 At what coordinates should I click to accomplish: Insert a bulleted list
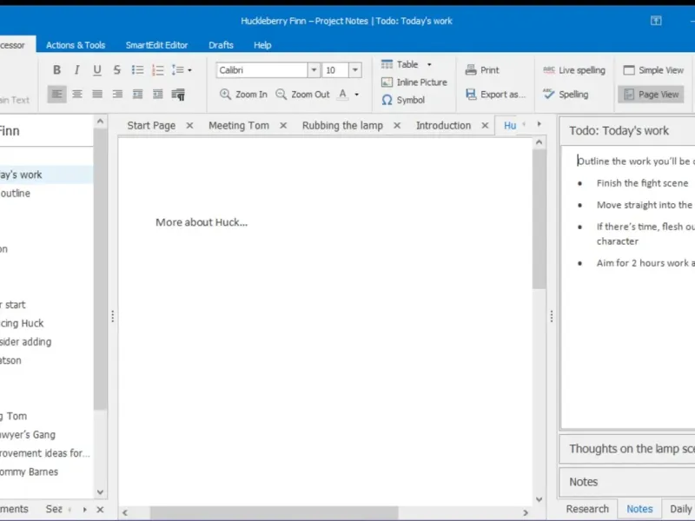pos(137,70)
